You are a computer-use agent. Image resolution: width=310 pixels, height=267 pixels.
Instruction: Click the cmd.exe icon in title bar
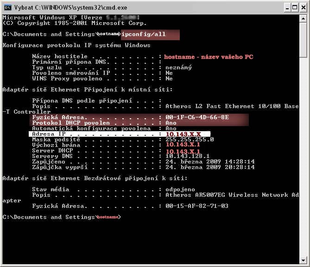point(8,7)
